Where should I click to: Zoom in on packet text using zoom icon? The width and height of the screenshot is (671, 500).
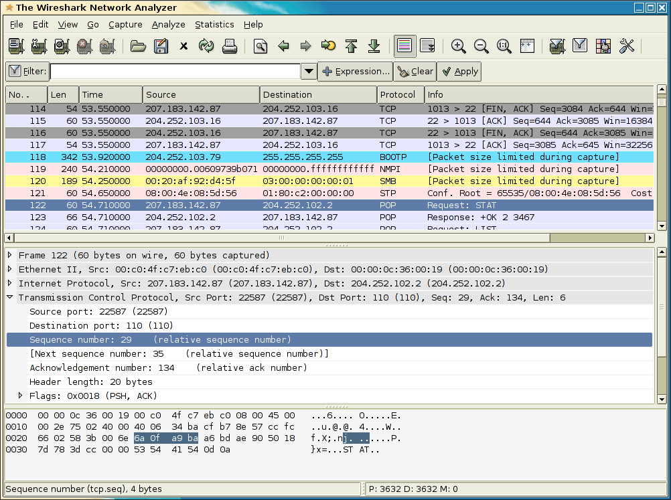pyautogui.click(x=459, y=46)
